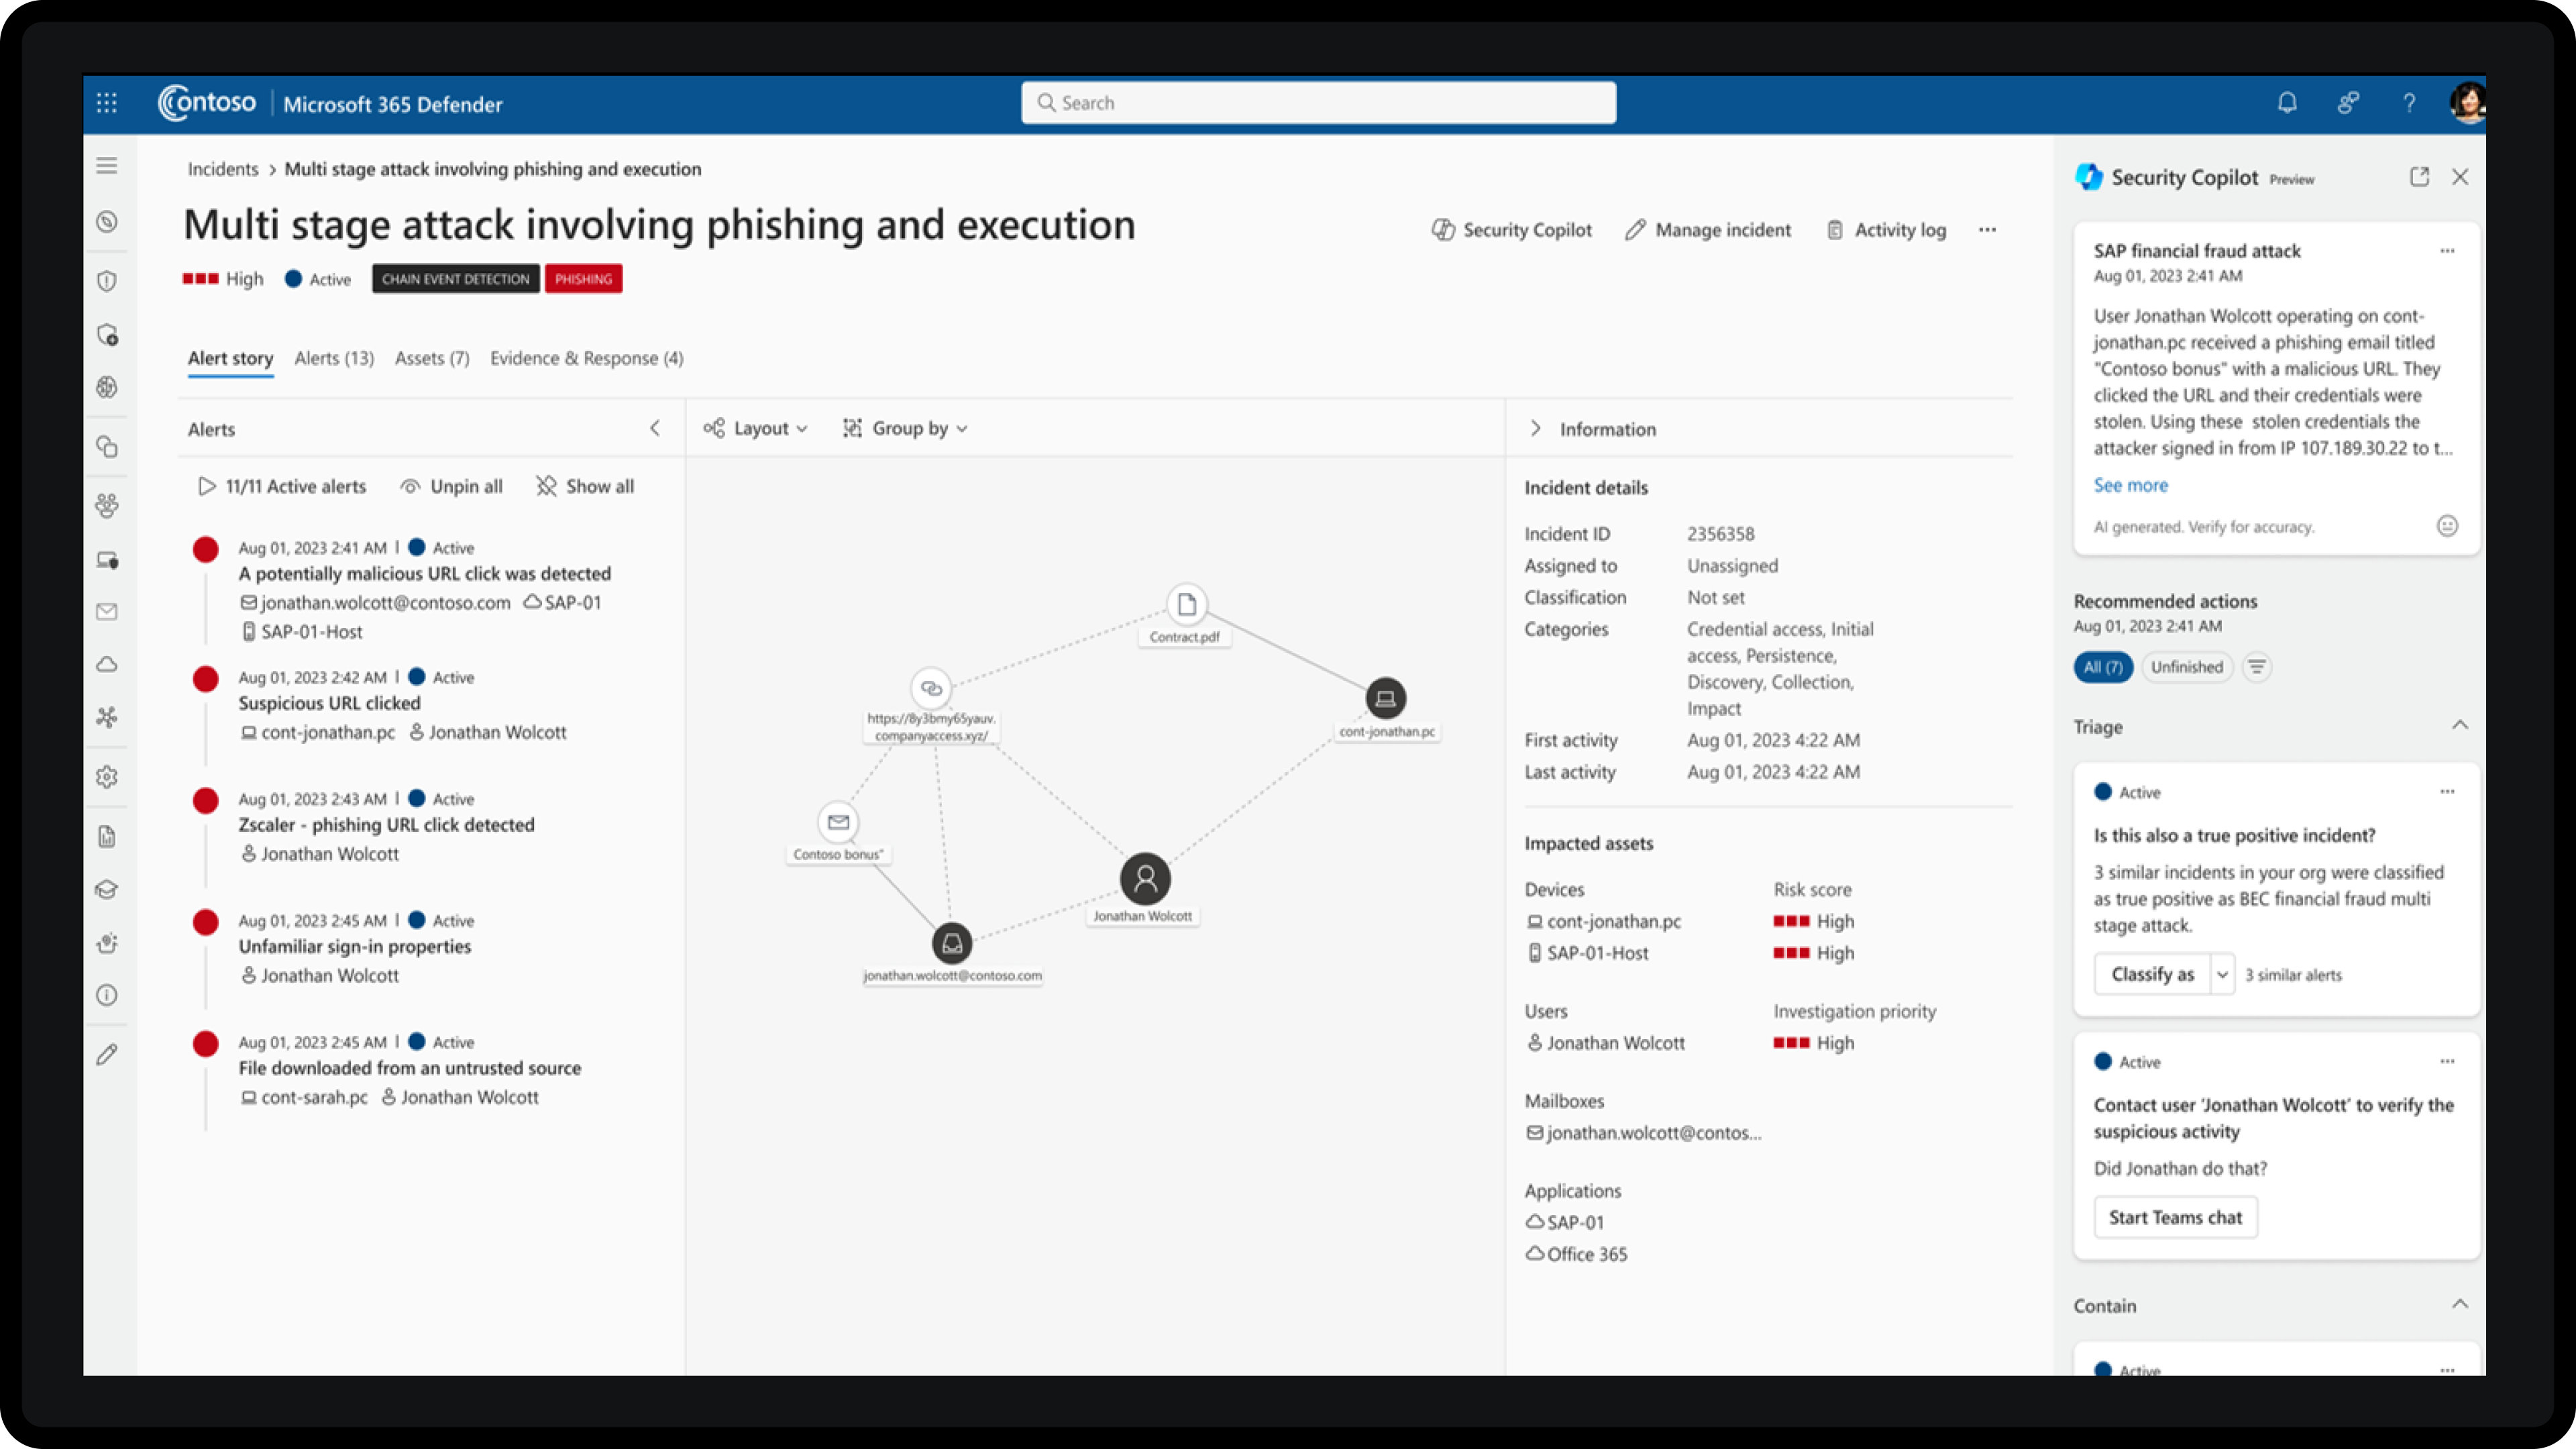The width and height of the screenshot is (2576, 1449).
Task: Open the Evidence & Response (4) tab
Action: 586,358
